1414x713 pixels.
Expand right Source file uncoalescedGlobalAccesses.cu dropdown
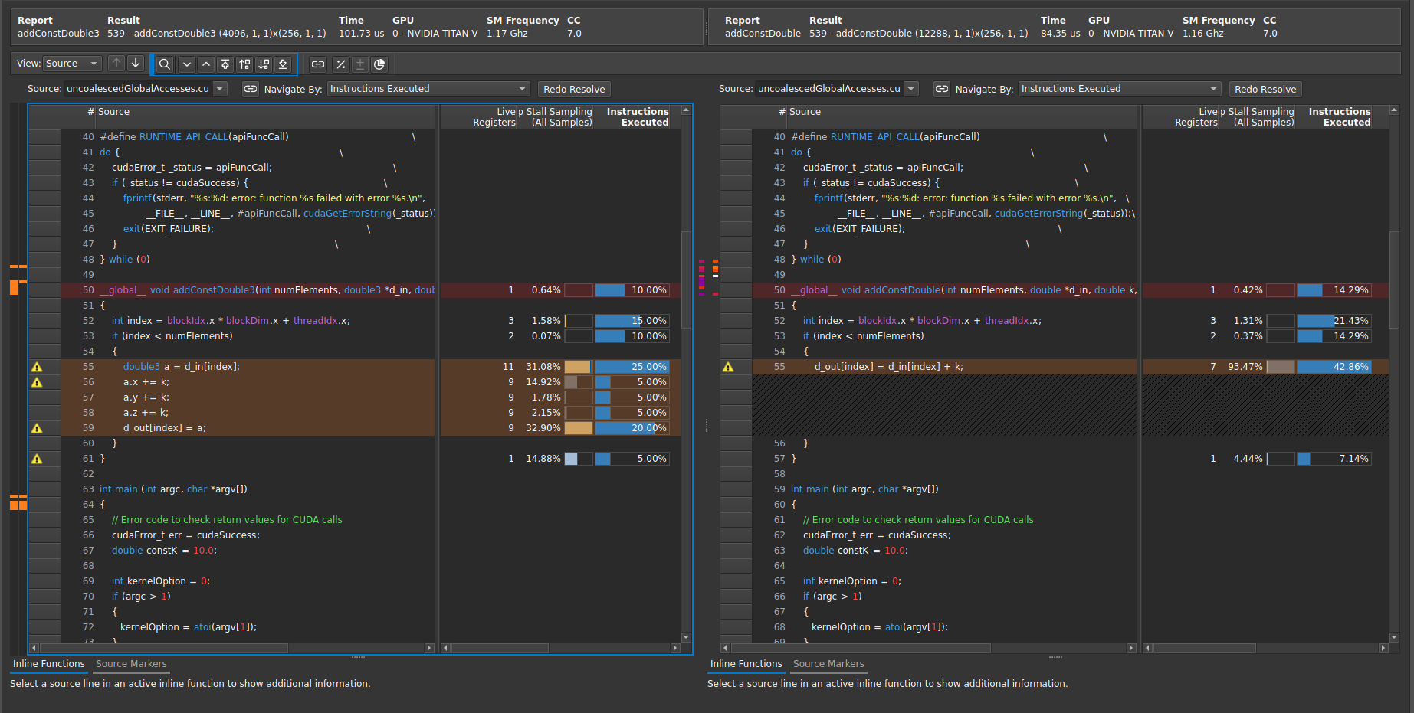911,90
